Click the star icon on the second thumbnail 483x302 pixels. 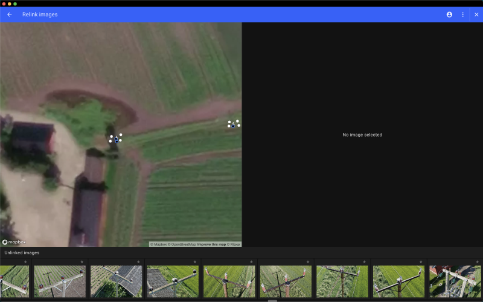click(82, 262)
